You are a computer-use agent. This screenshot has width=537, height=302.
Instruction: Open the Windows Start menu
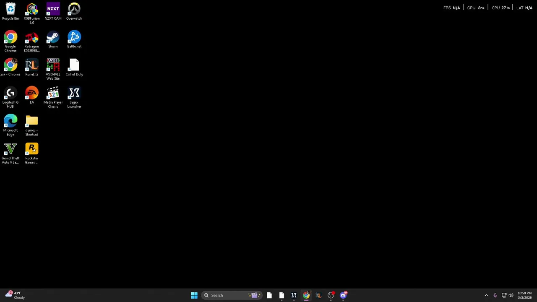point(194,295)
